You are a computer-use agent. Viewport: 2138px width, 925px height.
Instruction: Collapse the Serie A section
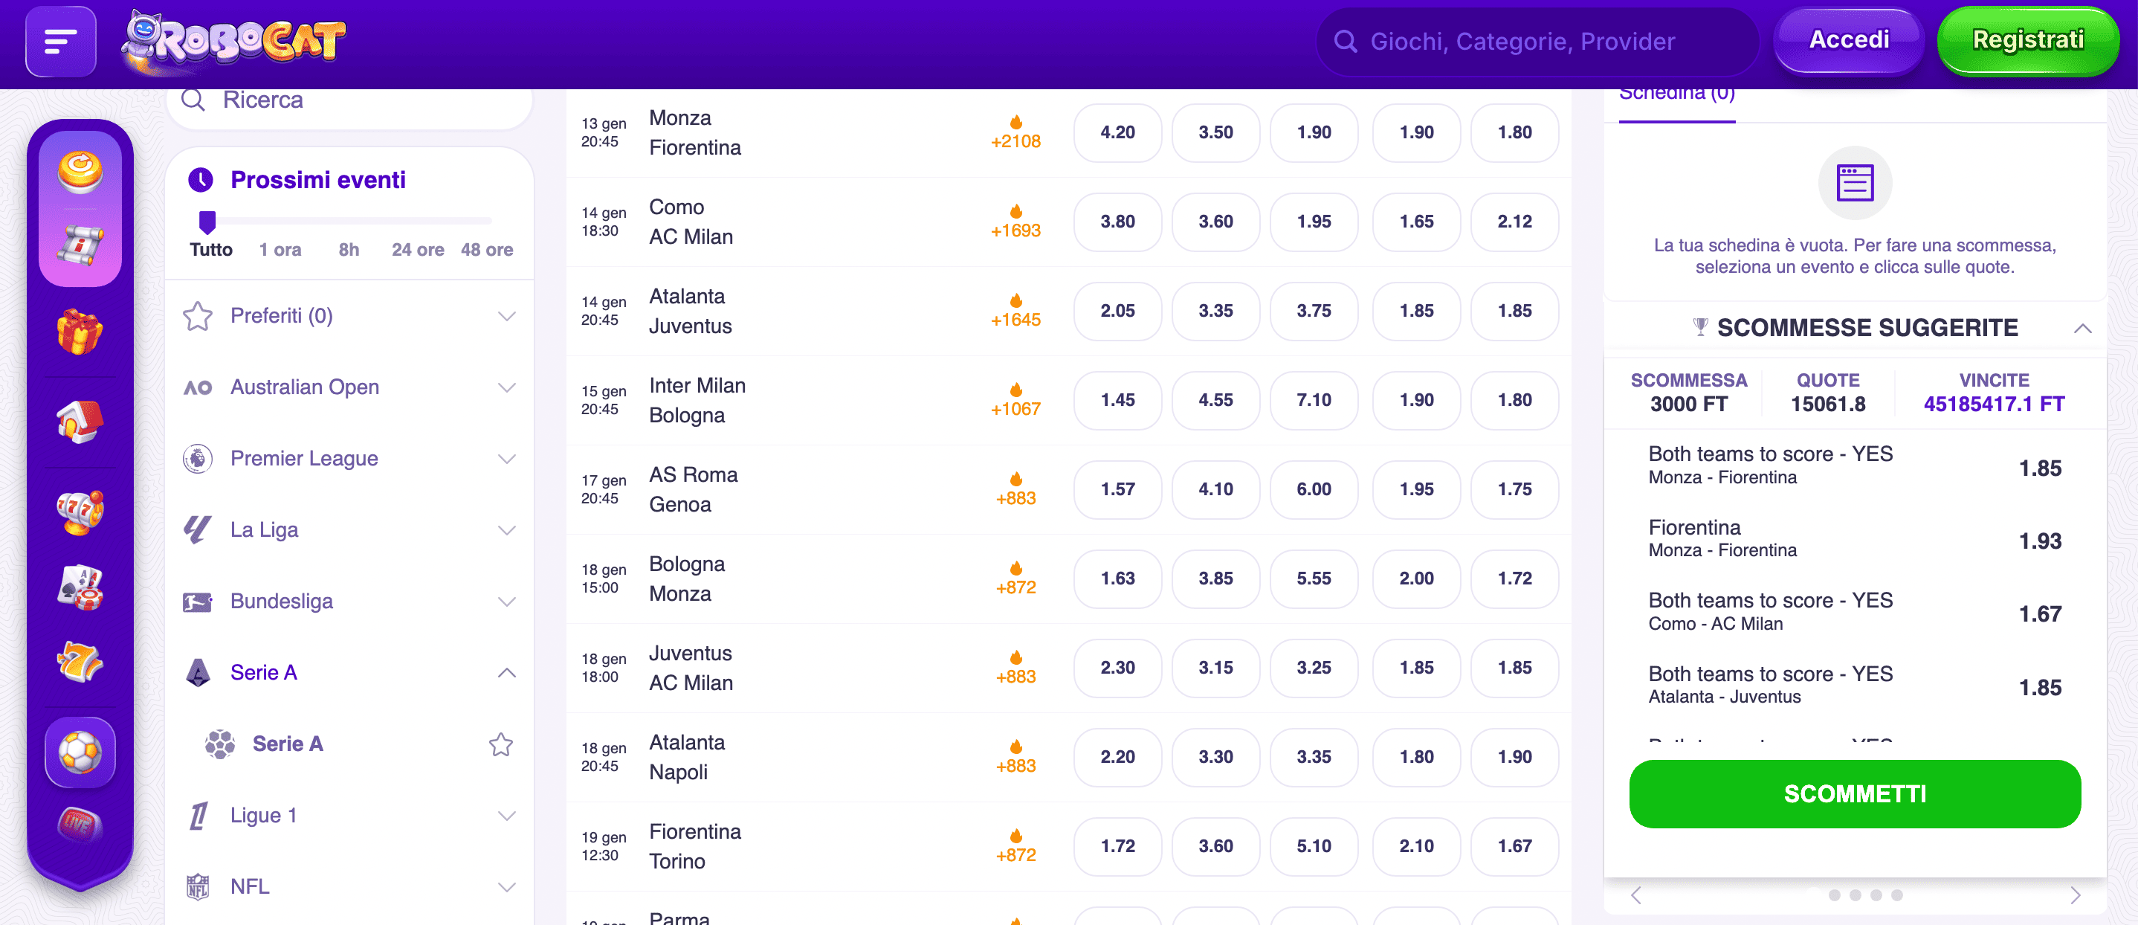pos(506,673)
